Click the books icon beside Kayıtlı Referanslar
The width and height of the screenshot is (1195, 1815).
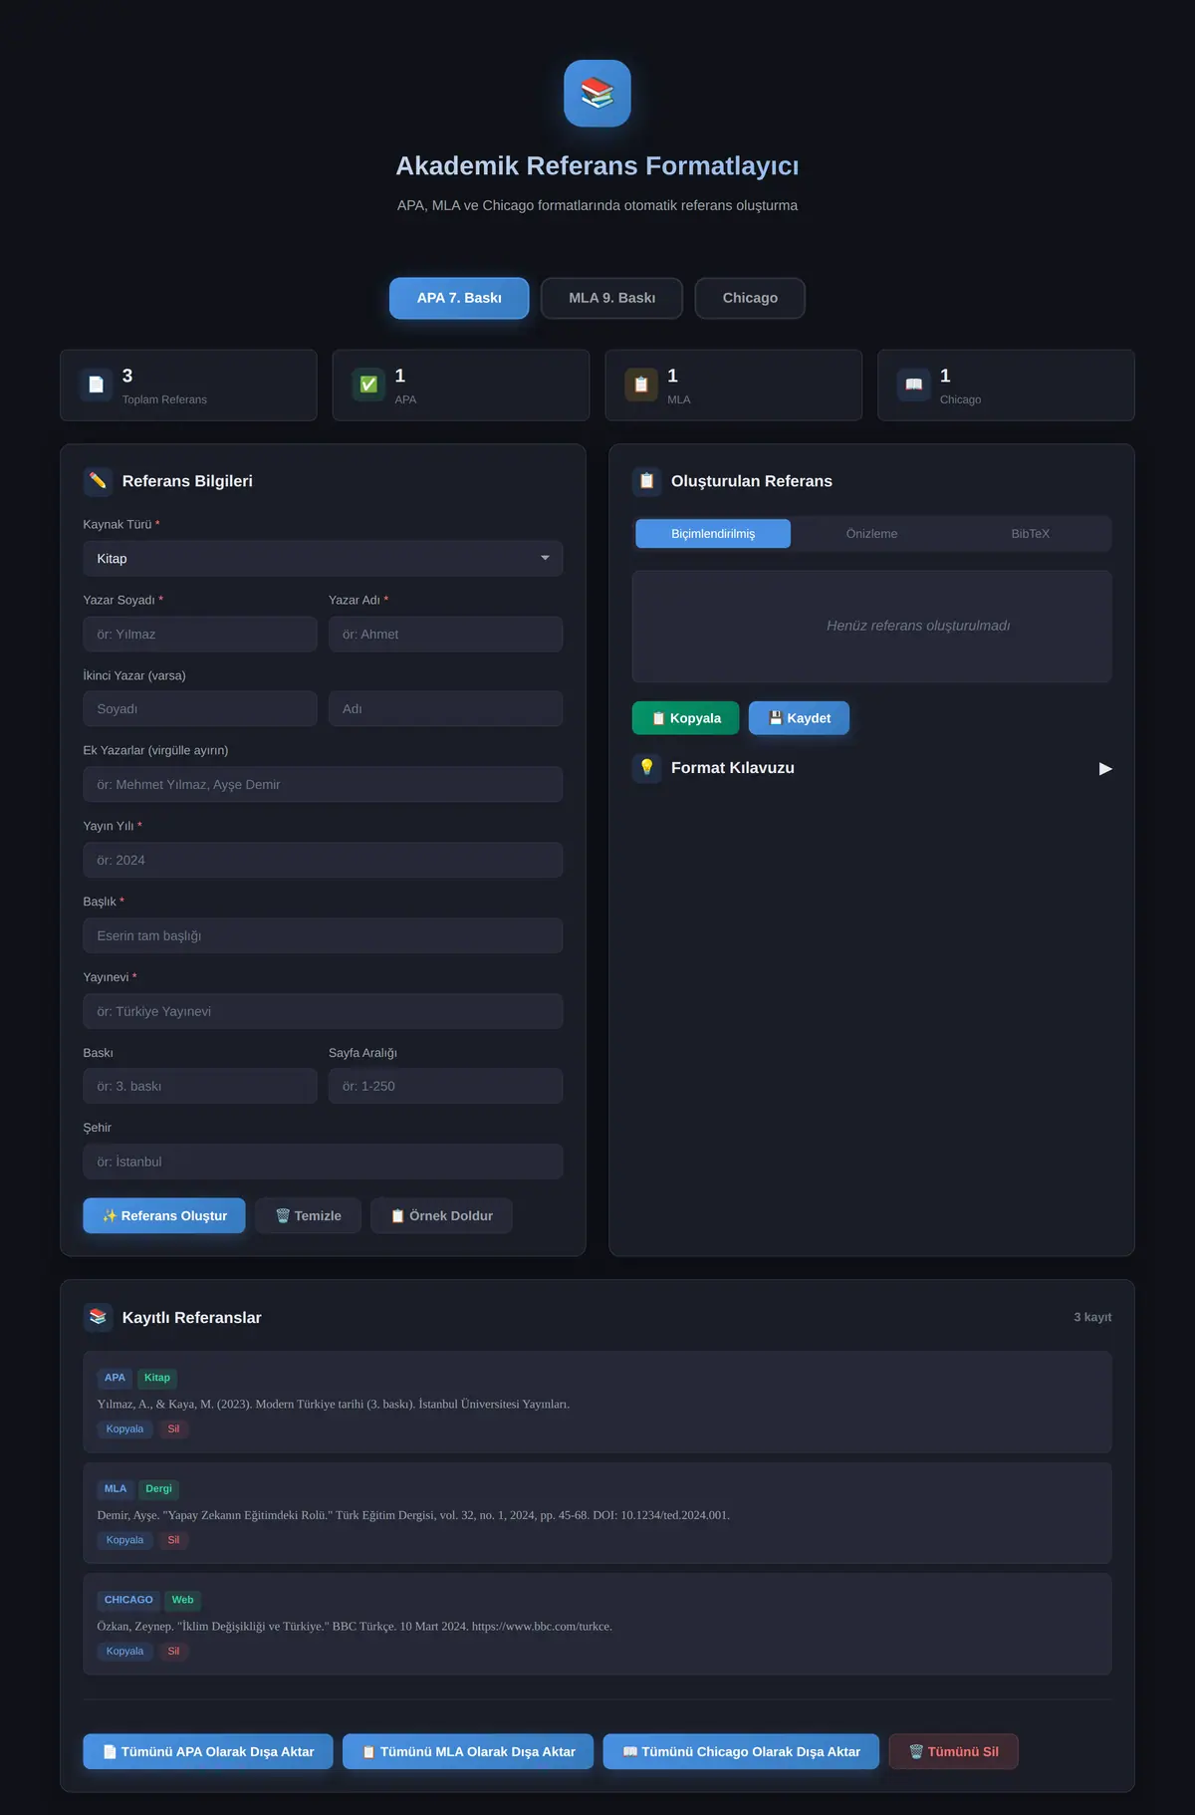[x=98, y=1317]
